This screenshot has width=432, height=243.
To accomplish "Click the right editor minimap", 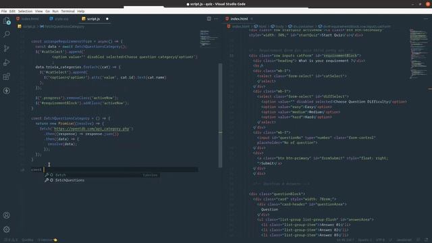I will 418,53.
